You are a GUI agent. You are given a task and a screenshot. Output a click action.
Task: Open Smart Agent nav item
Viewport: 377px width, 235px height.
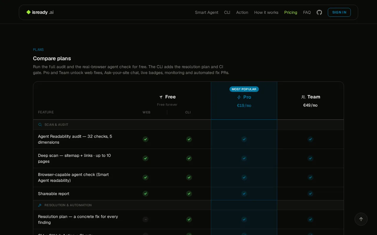[206, 12]
